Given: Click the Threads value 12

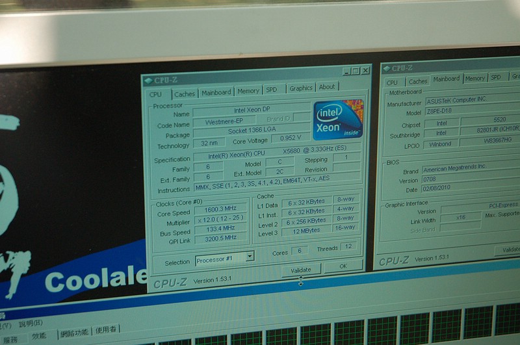Looking at the screenshot, I should 348,246.
